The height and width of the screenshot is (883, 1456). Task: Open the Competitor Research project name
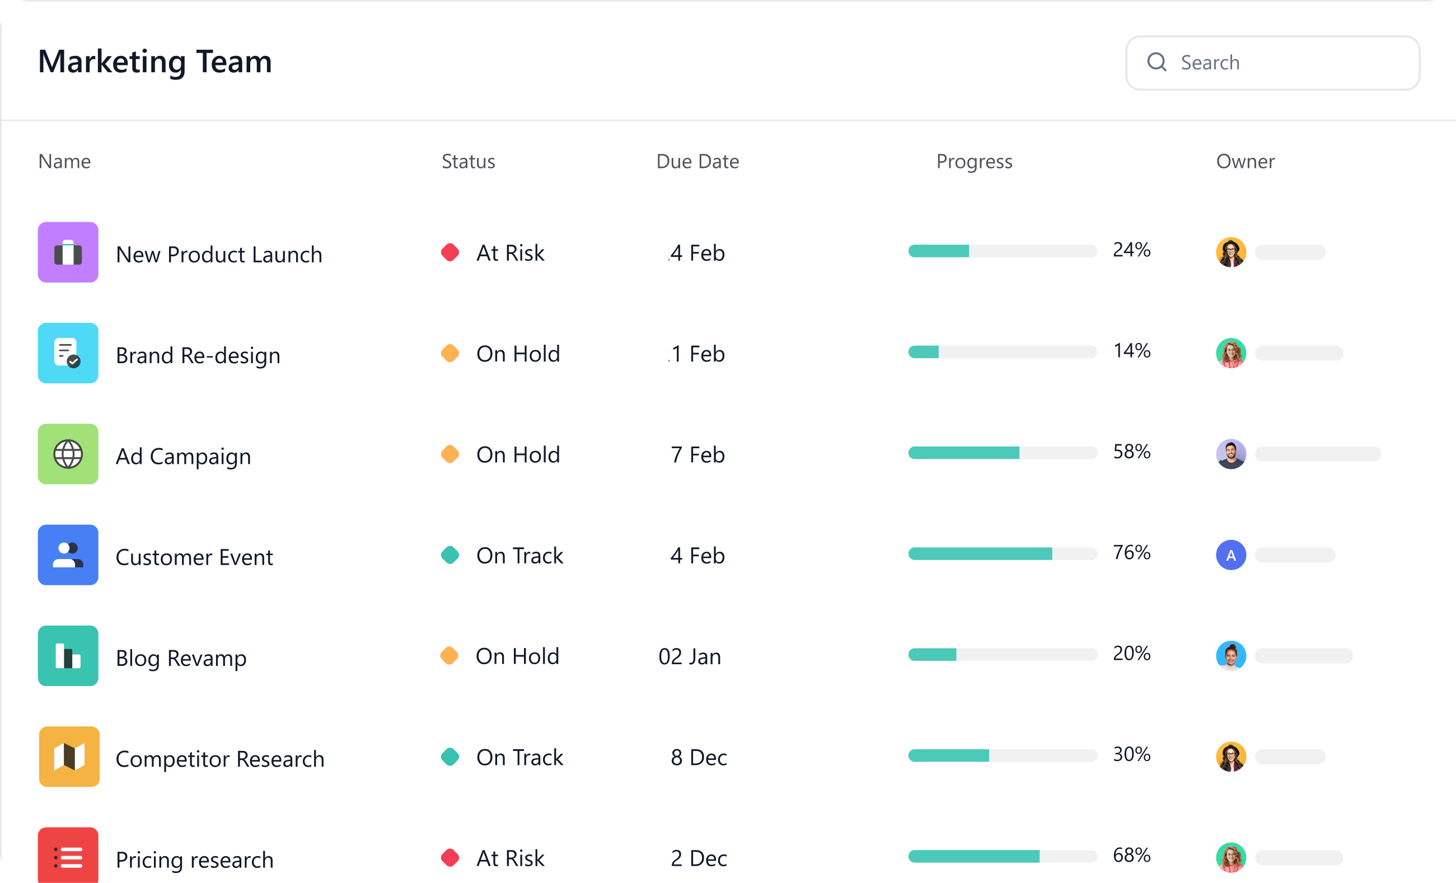[x=220, y=759]
